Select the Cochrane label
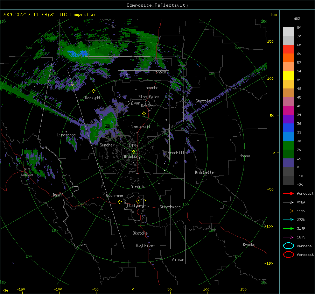 114,195
